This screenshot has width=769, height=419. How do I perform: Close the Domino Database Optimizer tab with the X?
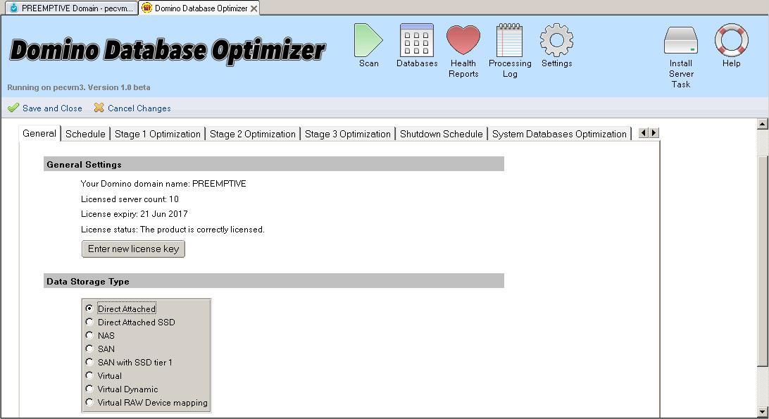[x=254, y=10]
